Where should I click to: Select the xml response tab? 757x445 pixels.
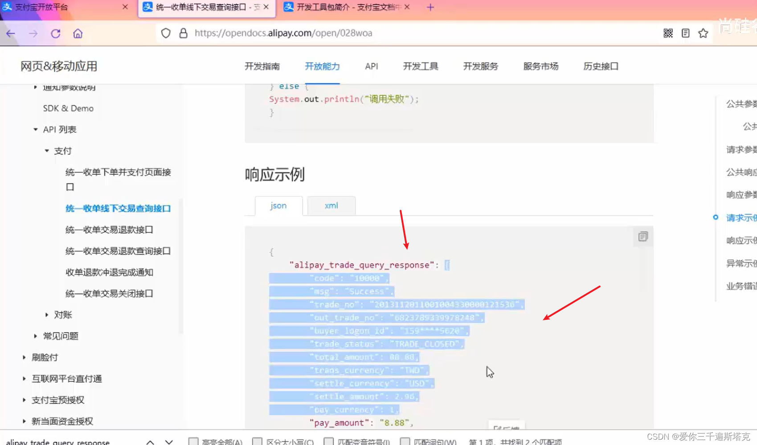point(331,206)
